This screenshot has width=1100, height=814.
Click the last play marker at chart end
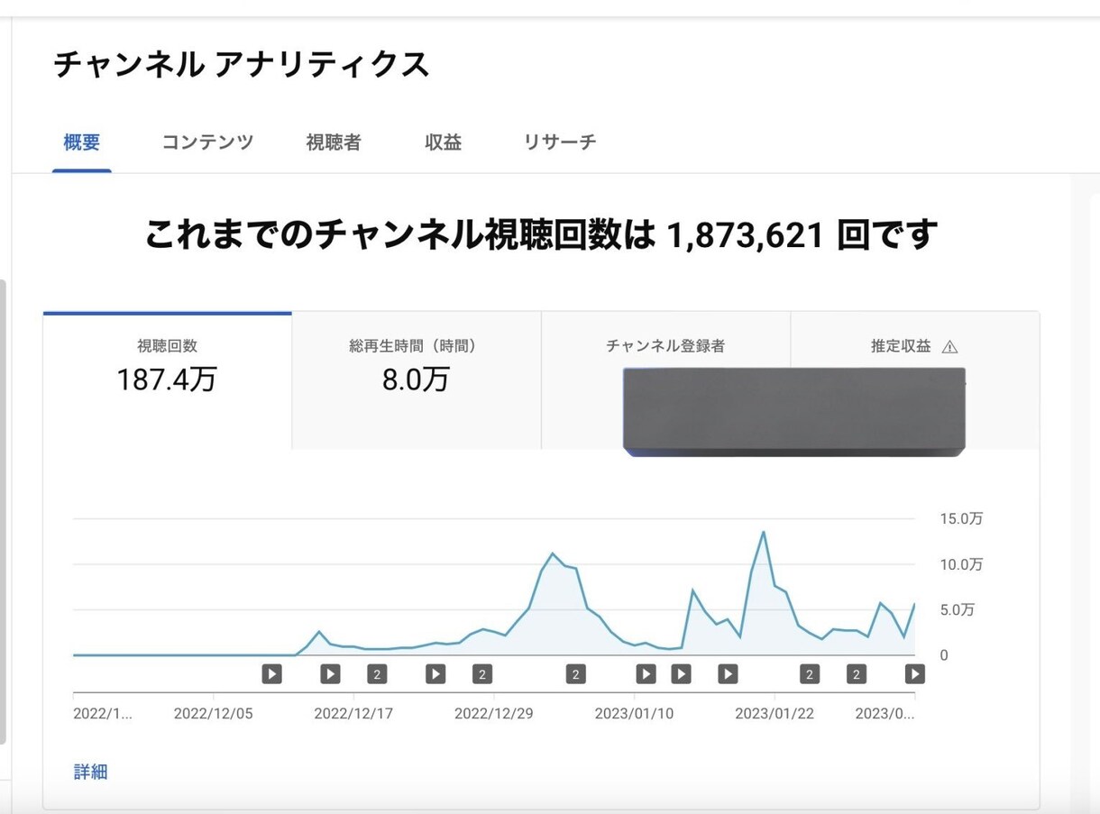(914, 673)
